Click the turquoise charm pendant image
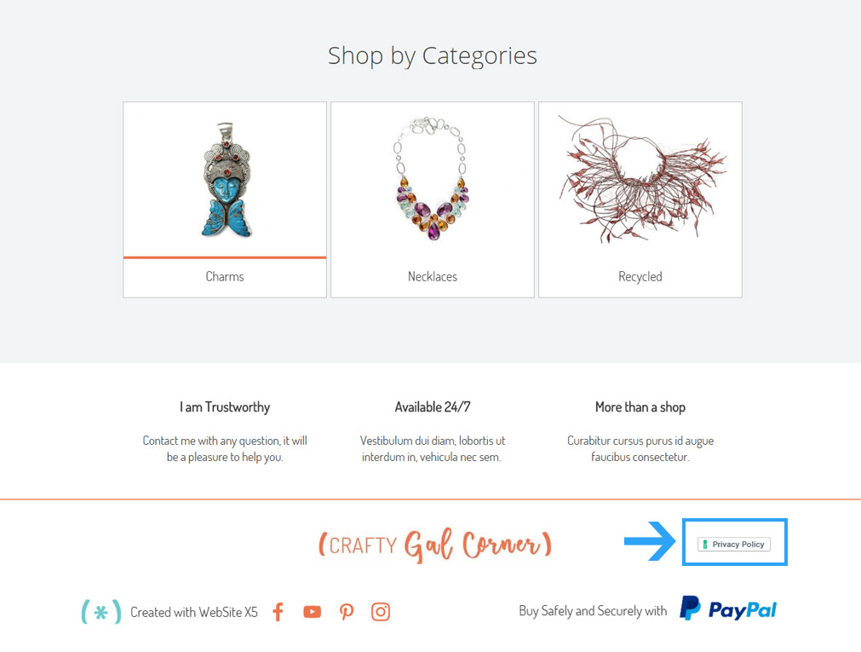The width and height of the screenshot is (861, 652). click(x=226, y=180)
